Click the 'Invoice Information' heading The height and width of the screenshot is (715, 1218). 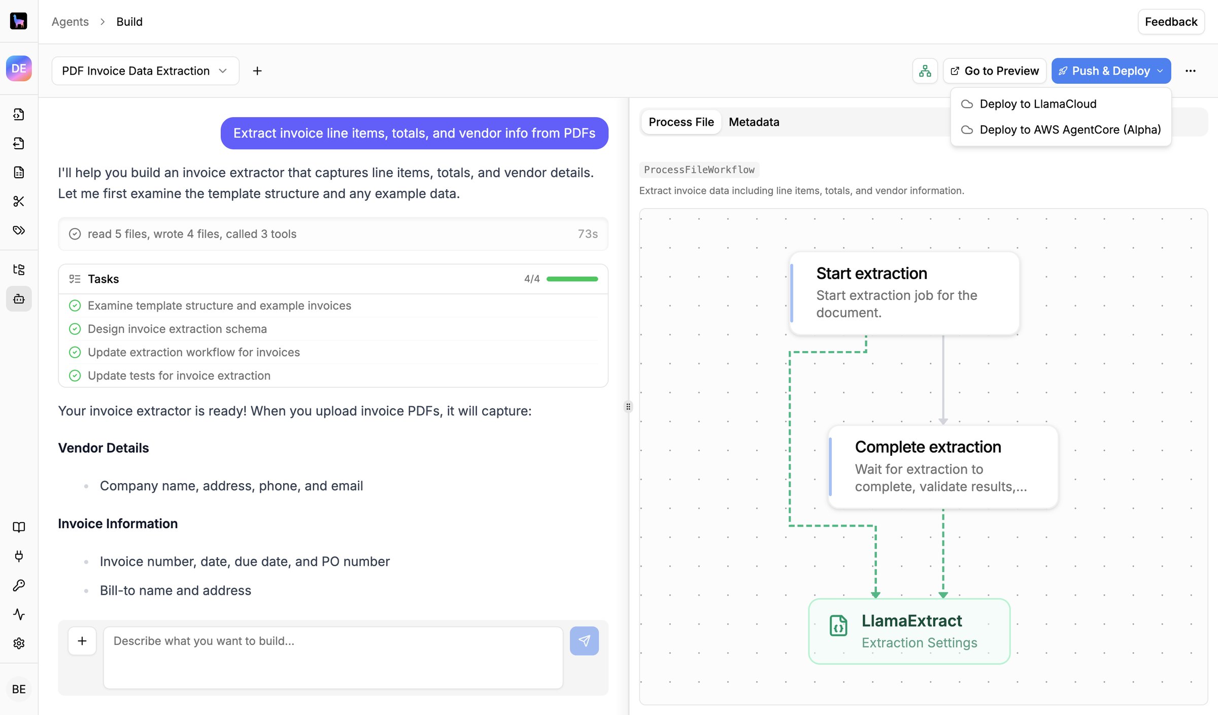[x=118, y=524]
